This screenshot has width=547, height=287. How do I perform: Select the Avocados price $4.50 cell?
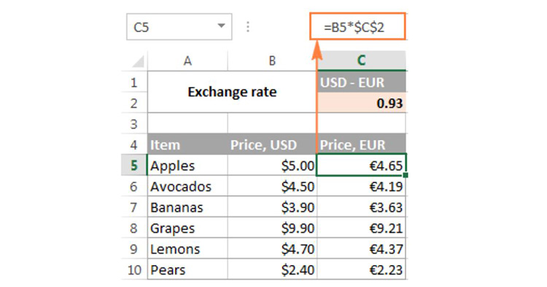coord(273,185)
